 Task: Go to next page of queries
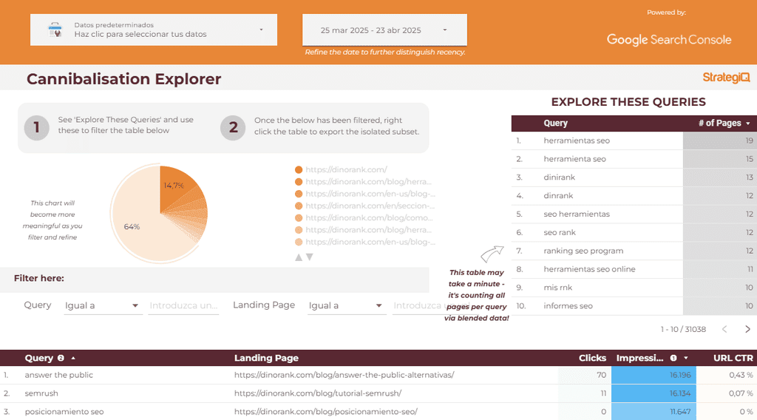(x=747, y=329)
